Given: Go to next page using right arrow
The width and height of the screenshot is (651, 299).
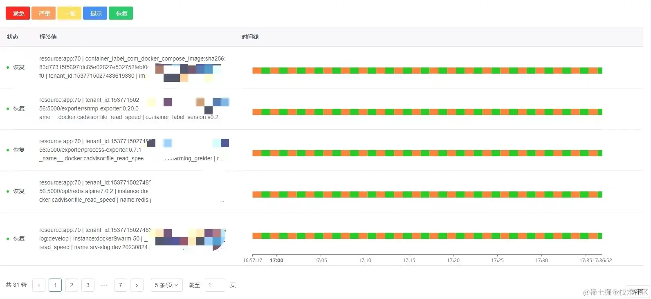Looking at the screenshot, I should click(137, 285).
